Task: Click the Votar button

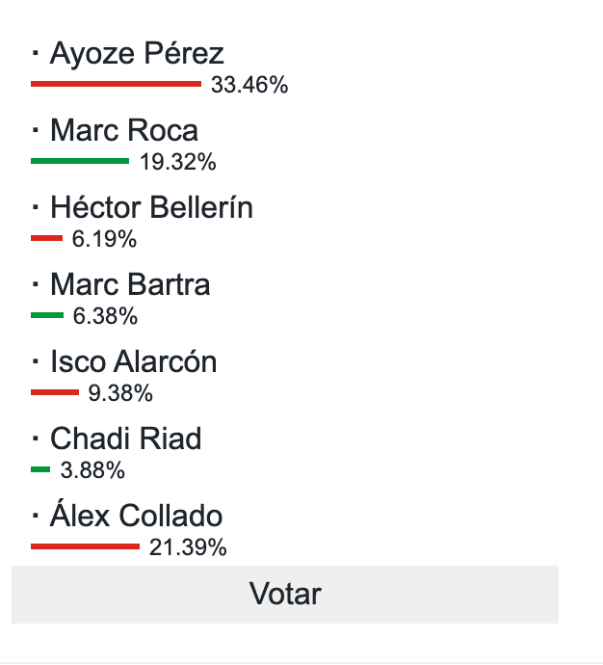Action: (285, 594)
